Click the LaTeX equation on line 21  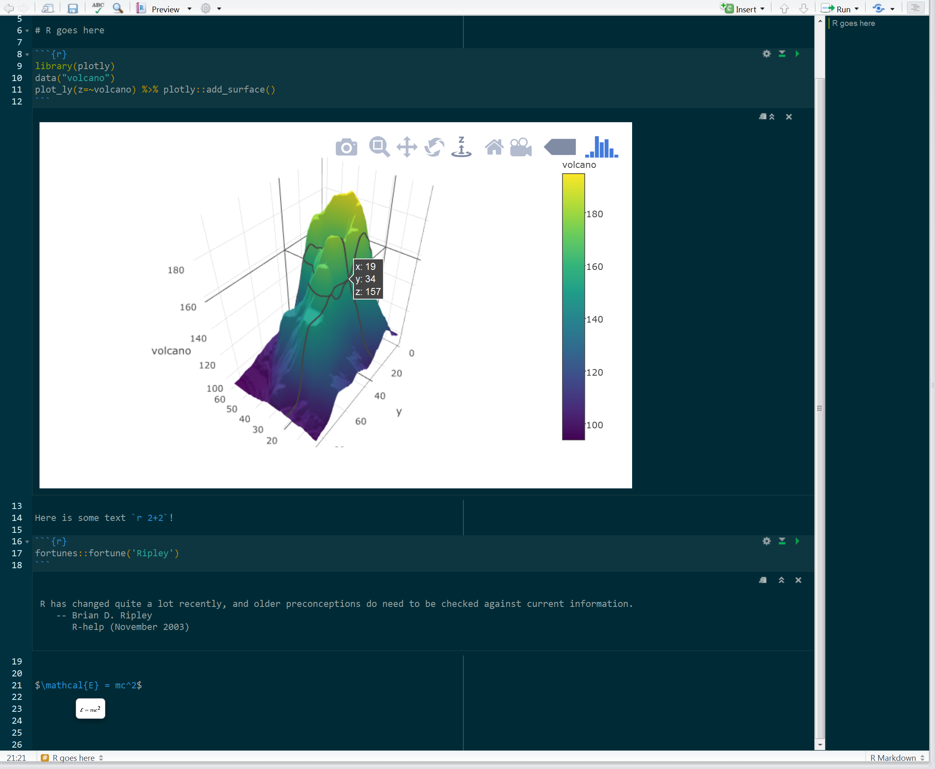[x=88, y=685]
